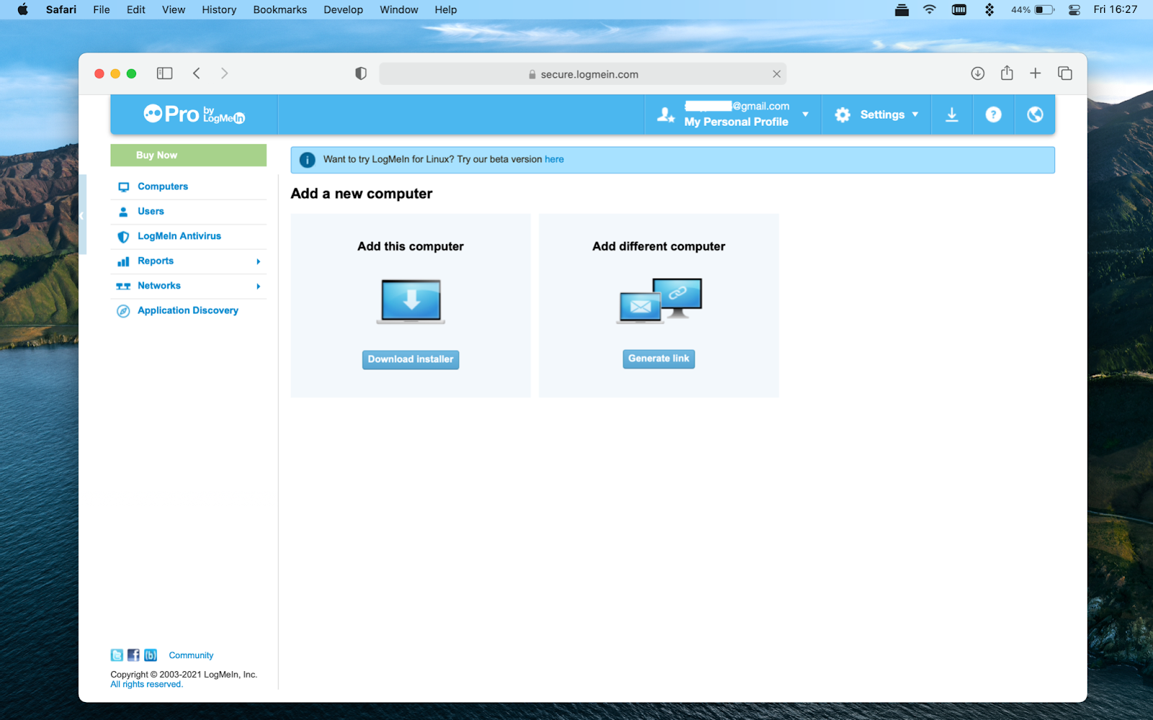Viewport: 1153px width, 720px height.
Task: Go forward with Safari forward arrow
Action: [224, 73]
